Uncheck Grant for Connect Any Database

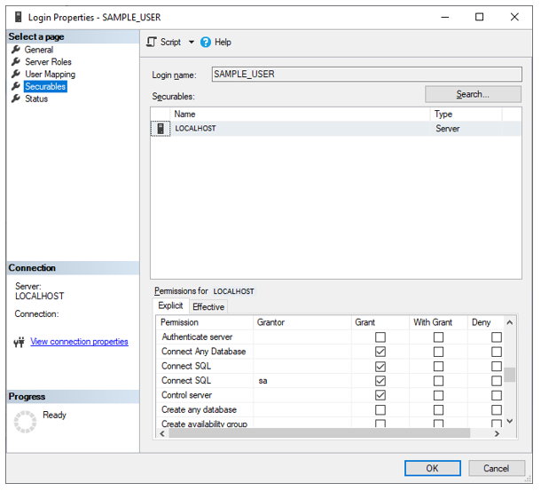(380, 352)
